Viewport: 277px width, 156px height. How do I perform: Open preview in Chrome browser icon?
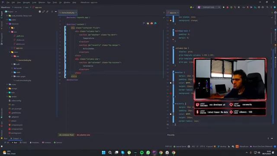pos(148,23)
